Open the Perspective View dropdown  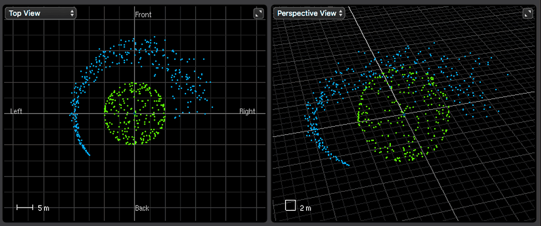(x=309, y=14)
